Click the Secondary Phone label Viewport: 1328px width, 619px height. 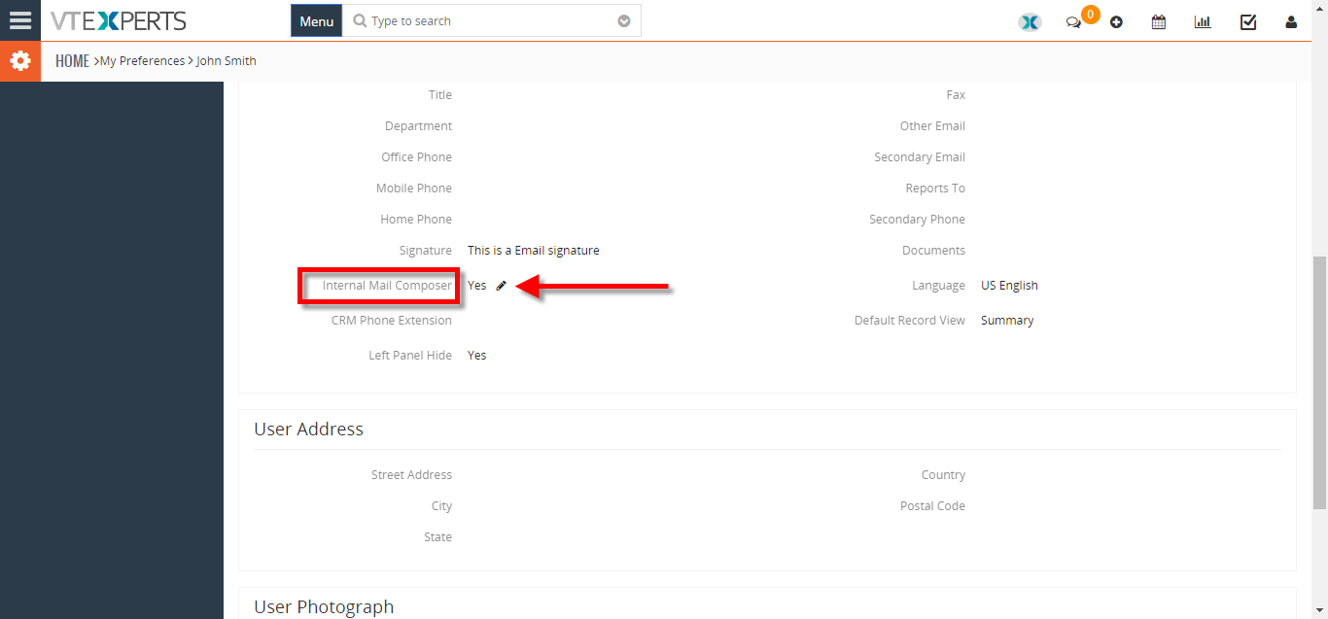click(917, 220)
